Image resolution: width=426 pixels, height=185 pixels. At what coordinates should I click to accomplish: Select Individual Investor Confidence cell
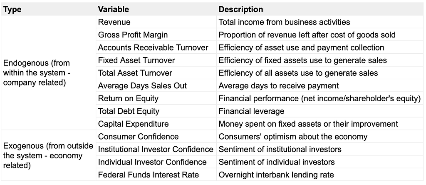156,162
